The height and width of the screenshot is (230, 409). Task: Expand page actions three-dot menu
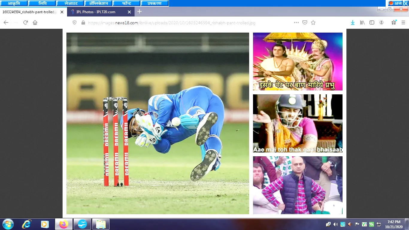click(x=296, y=22)
